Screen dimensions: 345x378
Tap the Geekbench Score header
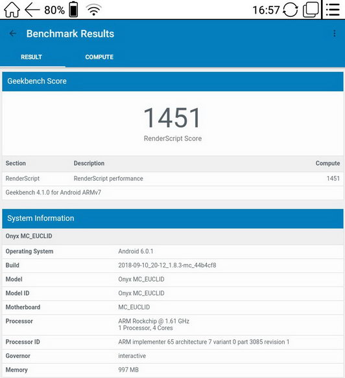pyautogui.click(x=172, y=82)
